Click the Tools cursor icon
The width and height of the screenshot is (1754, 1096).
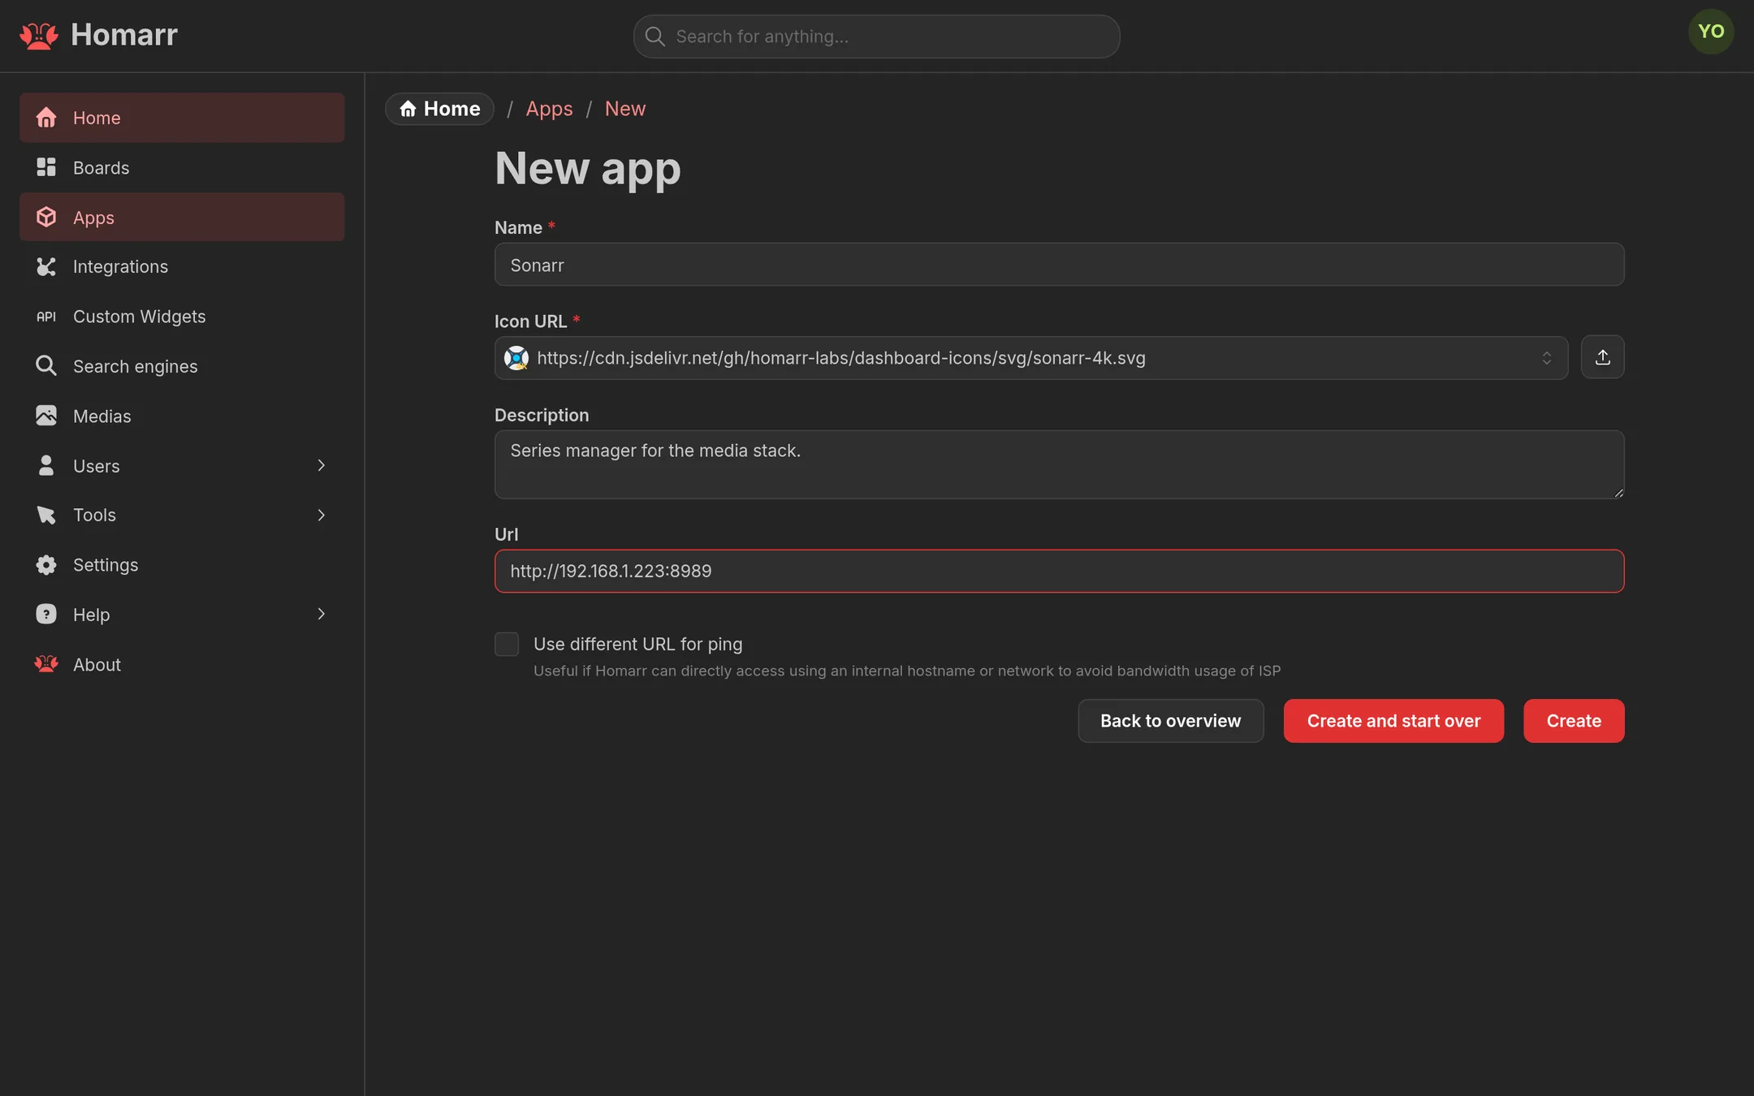pyautogui.click(x=46, y=515)
